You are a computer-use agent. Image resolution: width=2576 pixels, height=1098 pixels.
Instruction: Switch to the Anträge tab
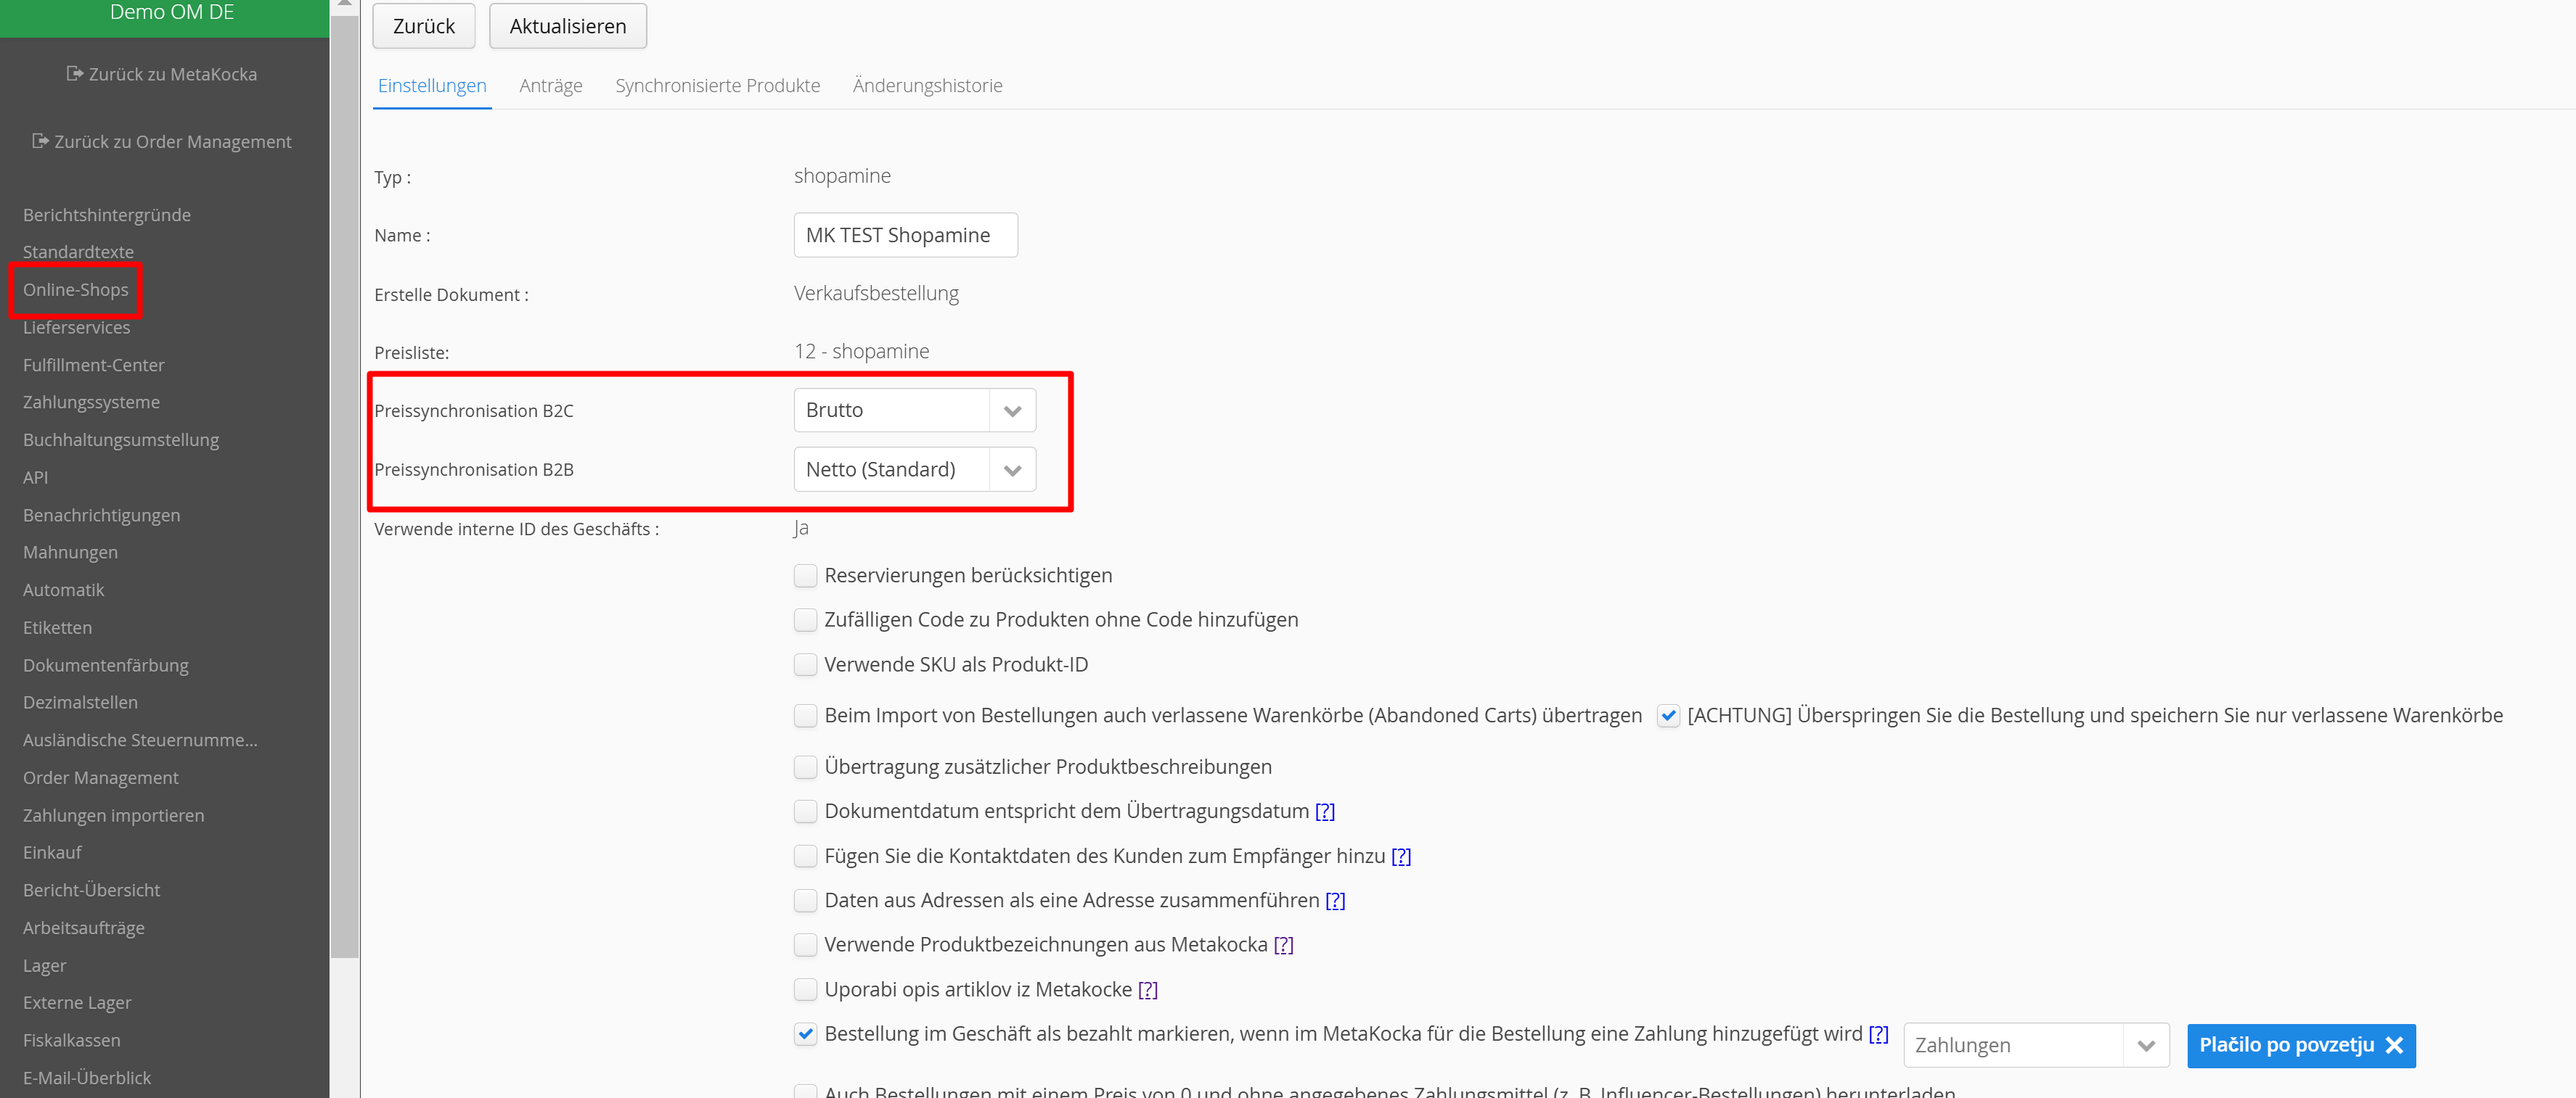[x=550, y=86]
